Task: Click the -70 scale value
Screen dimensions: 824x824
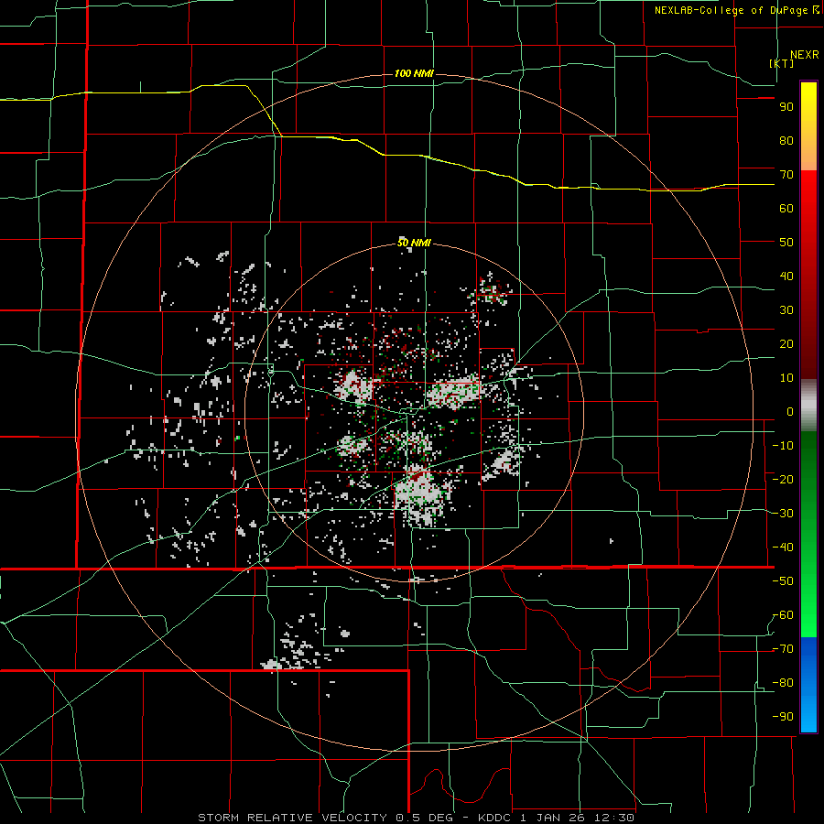Action: [783, 649]
